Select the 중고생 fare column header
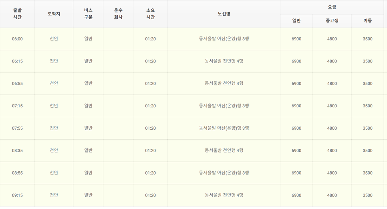 [332, 21]
